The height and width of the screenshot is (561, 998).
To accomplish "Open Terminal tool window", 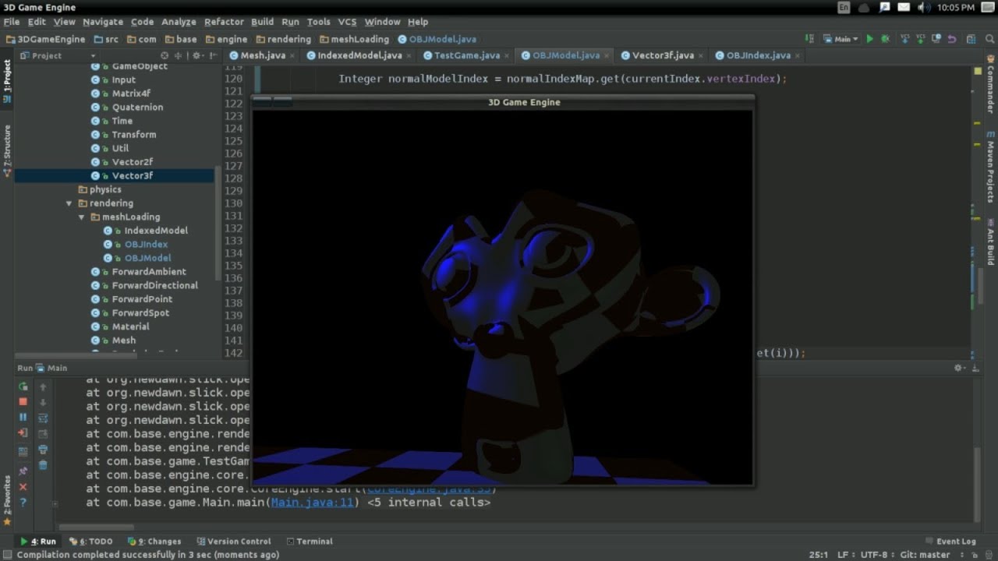I will [x=309, y=542].
